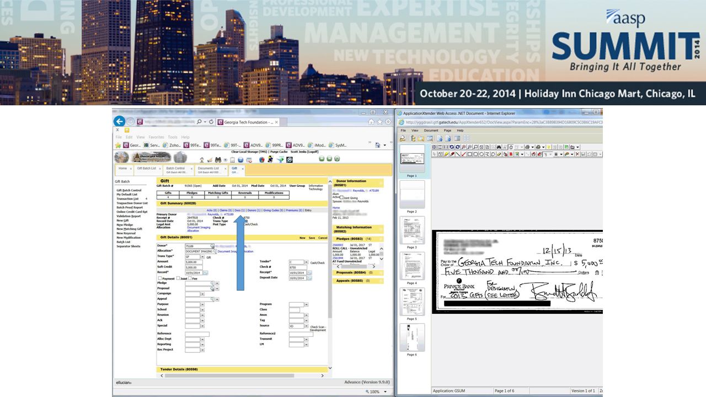
Task: Open the Trans Type dropdown
Action: pos(202,256)
